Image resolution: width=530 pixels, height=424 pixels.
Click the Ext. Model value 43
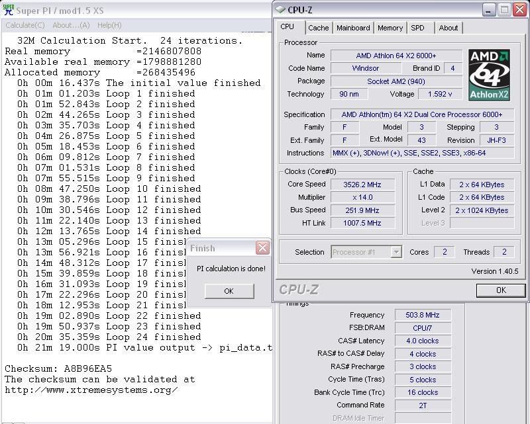coord(421,140)
